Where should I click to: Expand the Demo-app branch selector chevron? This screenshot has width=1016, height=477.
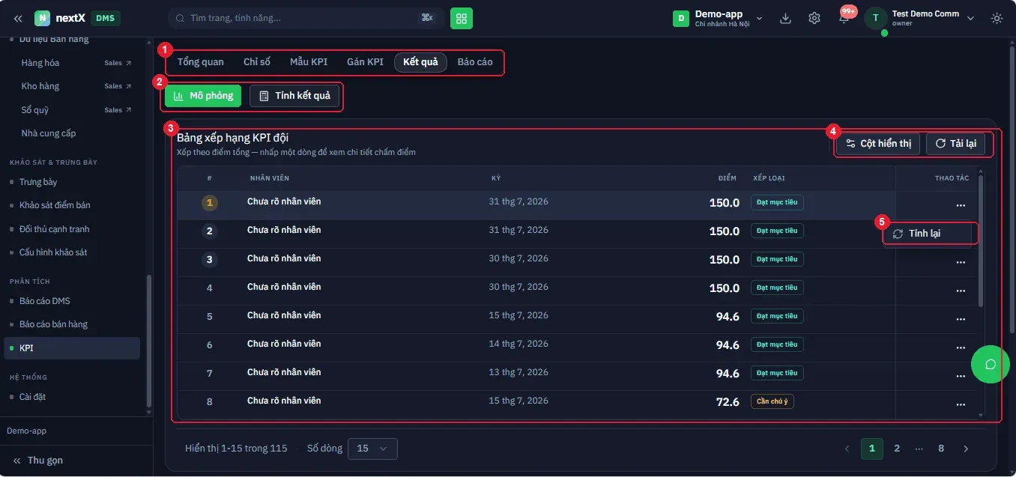pos(760,18)
